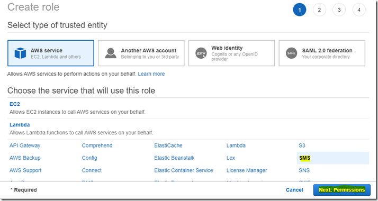Select the SNS service

point(304,170)
